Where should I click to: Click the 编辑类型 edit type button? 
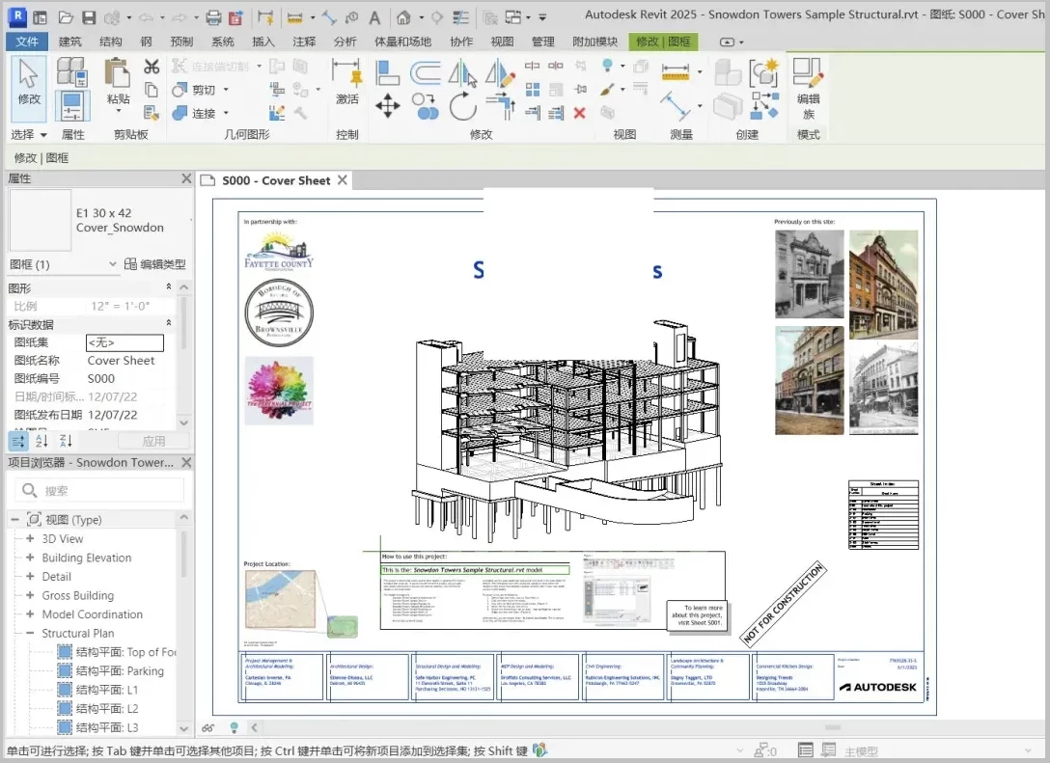pos(154,264)
